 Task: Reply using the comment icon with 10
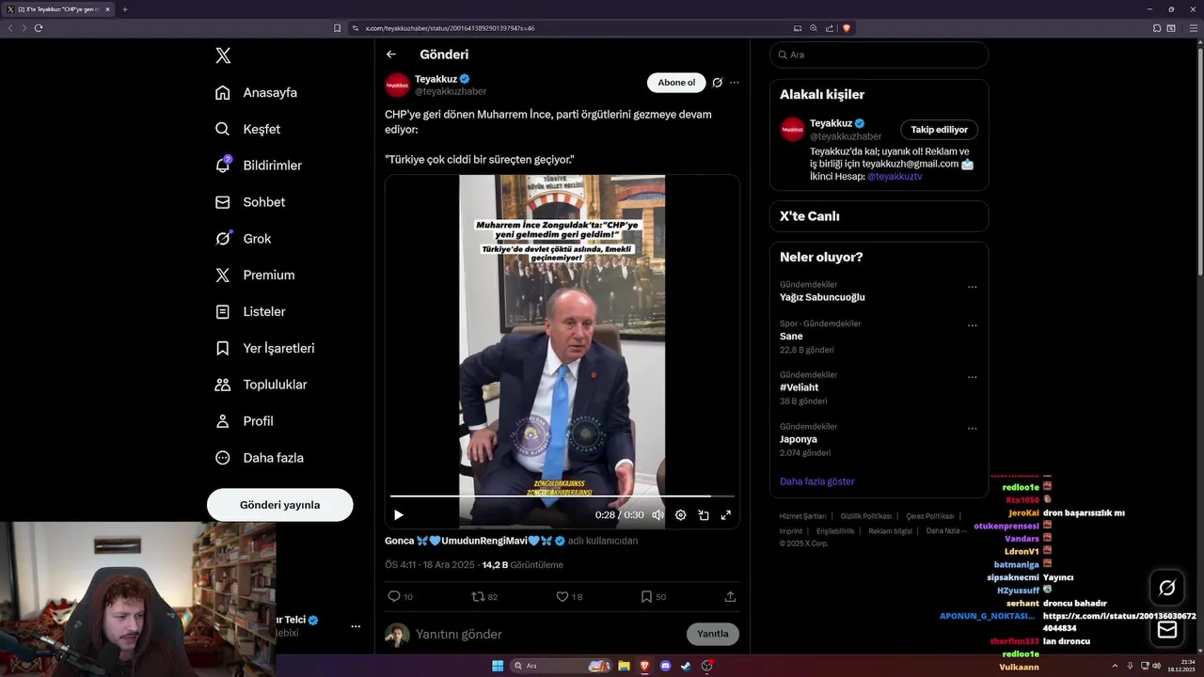click(x=400, y=596)
